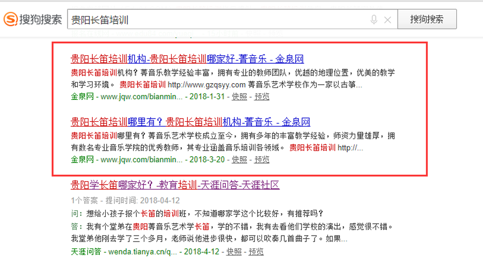Viewport: 483px width, 271px height.
Task: Clear the search box with X icon
Action: (387, 20)
